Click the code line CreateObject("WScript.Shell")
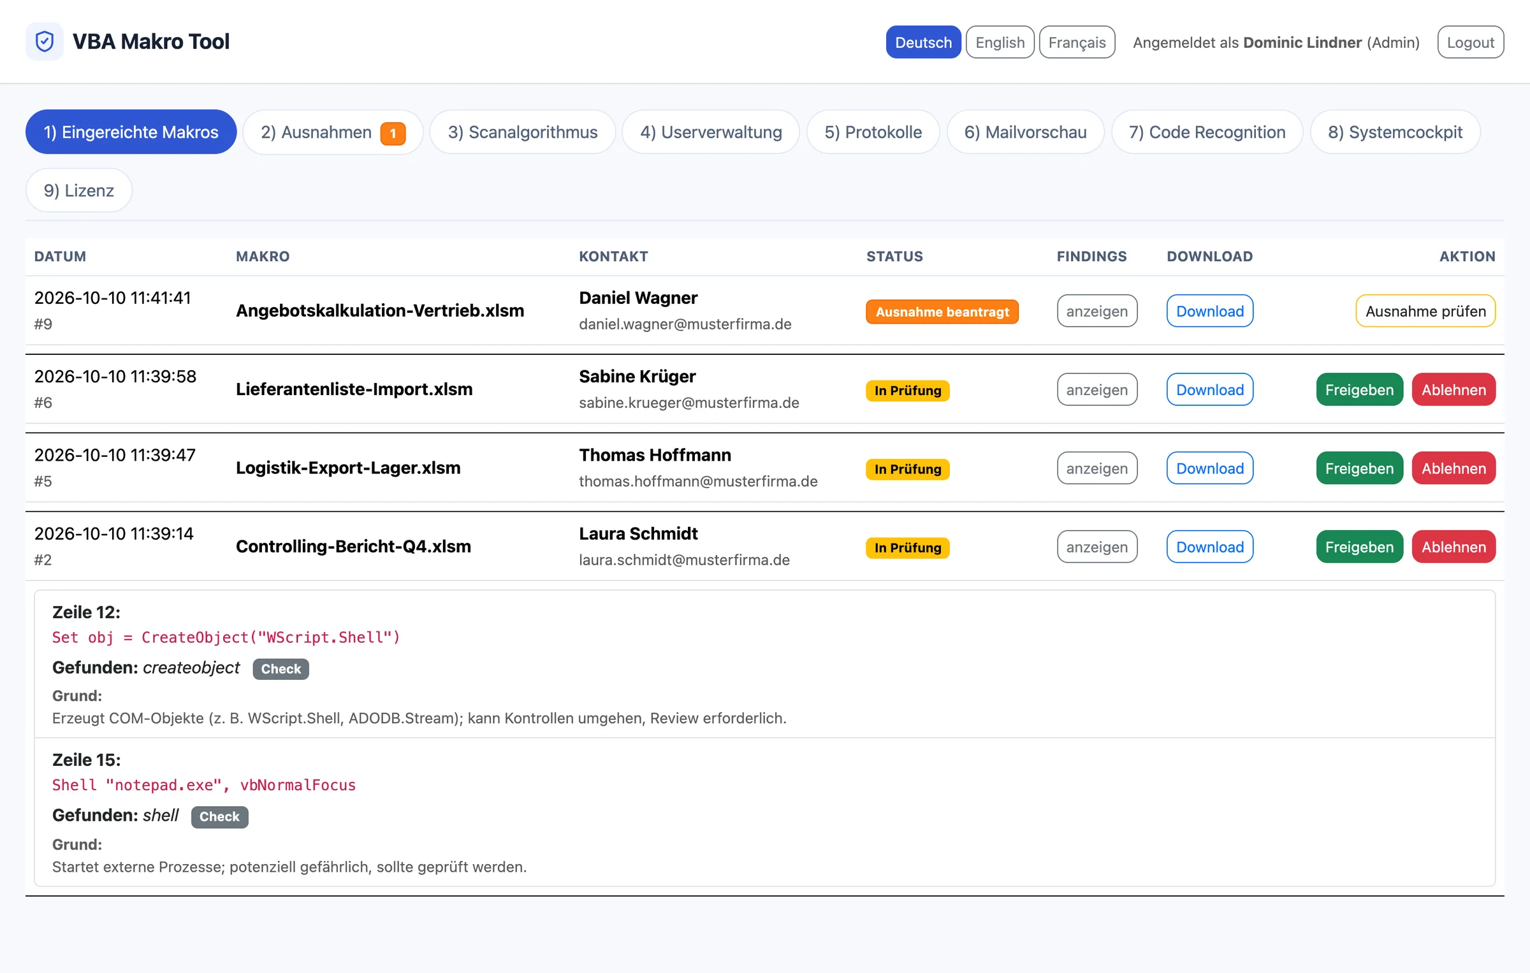The width and height of the screenshot is (1530, 973). 226,637
